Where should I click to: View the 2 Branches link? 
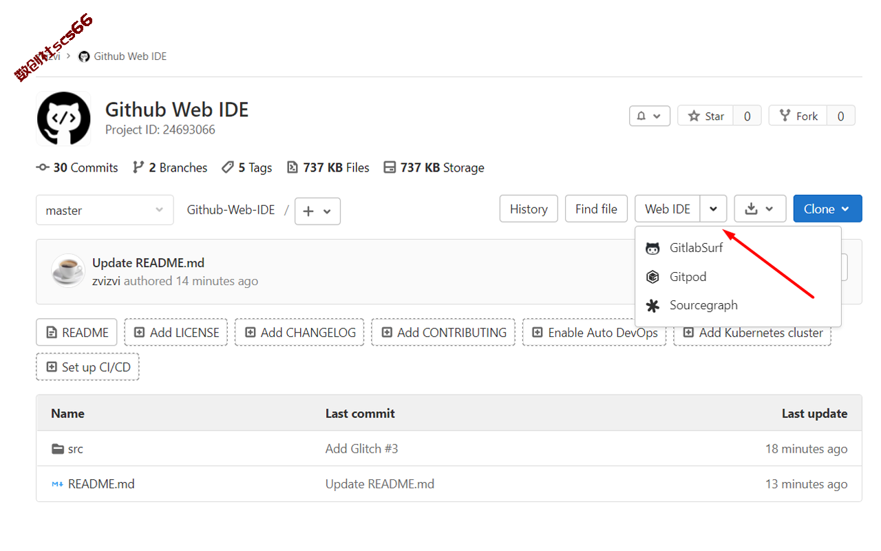[x=170, y=167]
